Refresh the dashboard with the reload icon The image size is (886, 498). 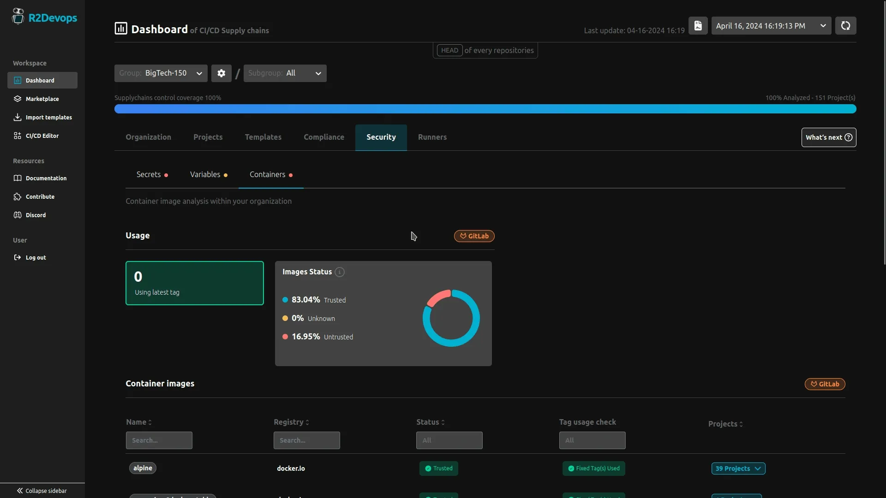[x=846, y=25]
